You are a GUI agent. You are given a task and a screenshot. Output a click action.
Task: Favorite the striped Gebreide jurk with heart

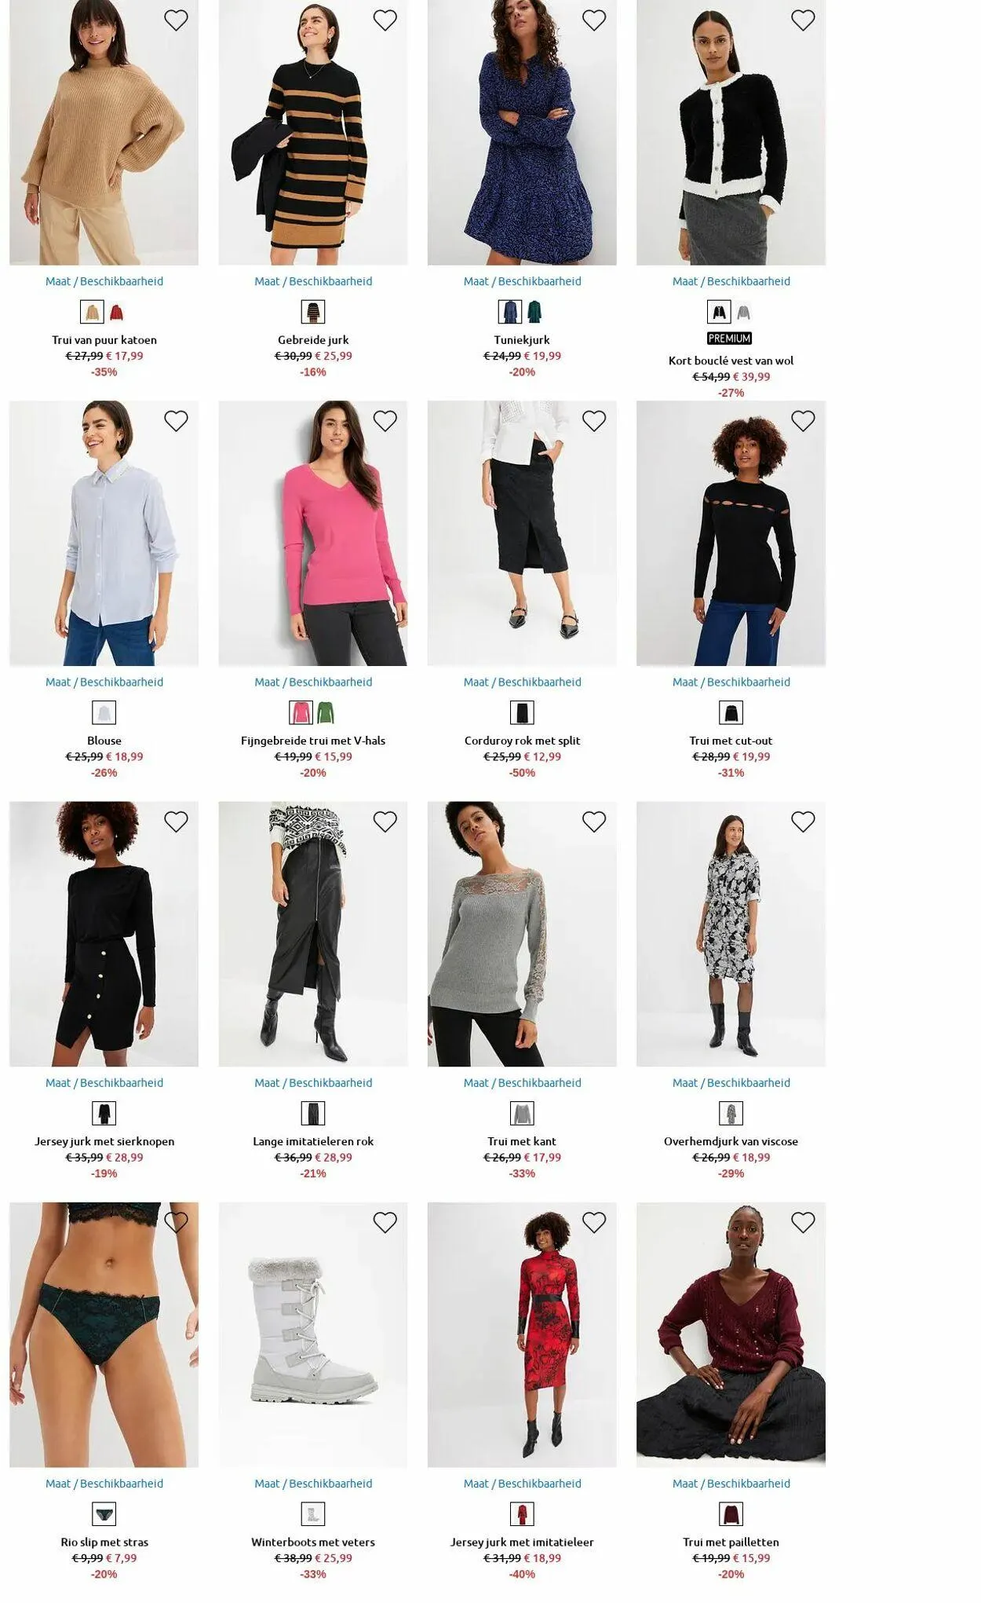click(385, 20)
